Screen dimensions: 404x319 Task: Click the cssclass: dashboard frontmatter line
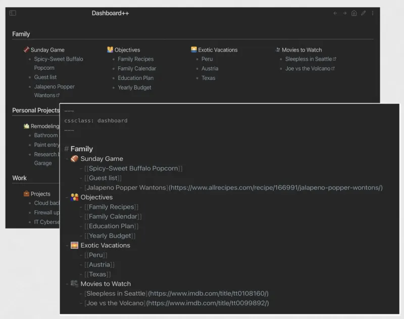coord(96,120)
